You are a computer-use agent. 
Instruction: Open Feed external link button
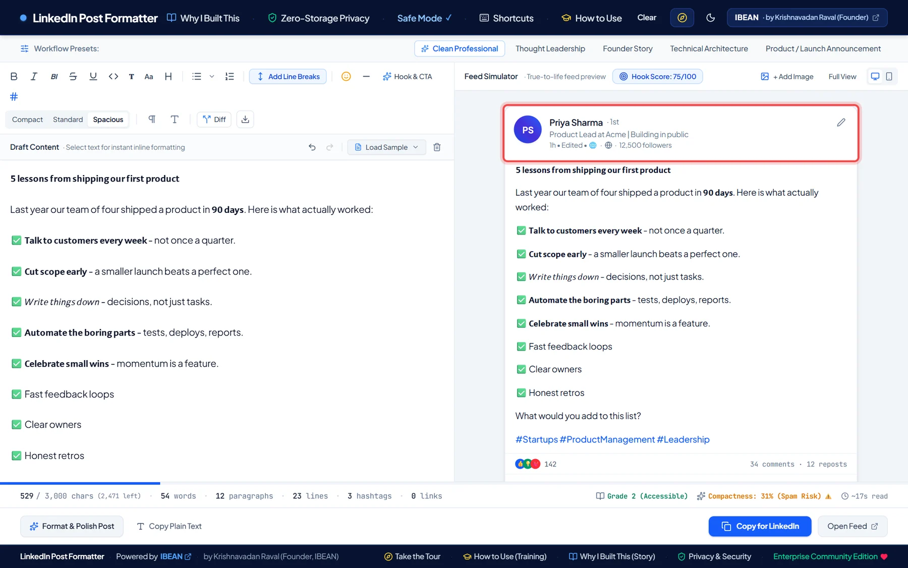click(853, 526)
